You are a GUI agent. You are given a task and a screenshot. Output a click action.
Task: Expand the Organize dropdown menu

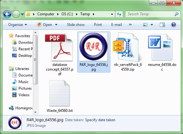18,25
